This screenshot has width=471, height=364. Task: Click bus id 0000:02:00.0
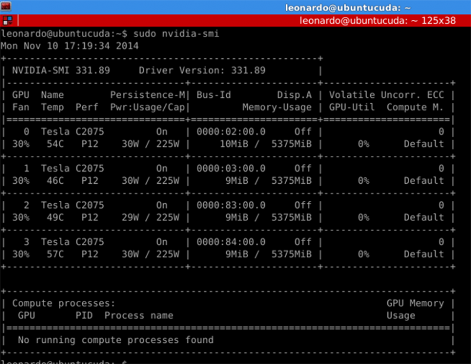(x=231, y=132)
